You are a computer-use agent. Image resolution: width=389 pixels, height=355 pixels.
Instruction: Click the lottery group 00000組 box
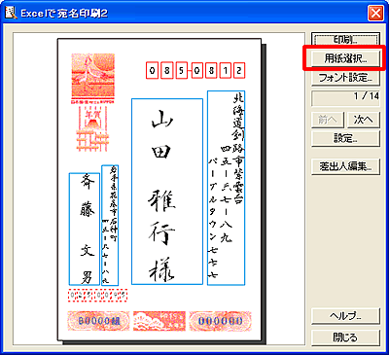98,321
